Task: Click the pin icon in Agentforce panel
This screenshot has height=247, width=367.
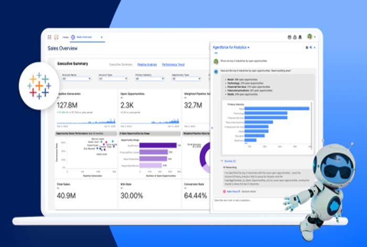Action: 311,48
